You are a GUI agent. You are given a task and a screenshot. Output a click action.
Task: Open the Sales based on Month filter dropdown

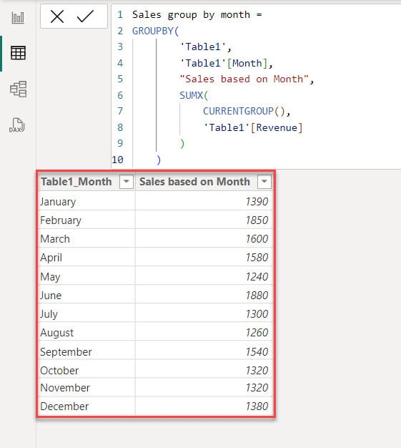pyautogui.click(x=264, y=182)
